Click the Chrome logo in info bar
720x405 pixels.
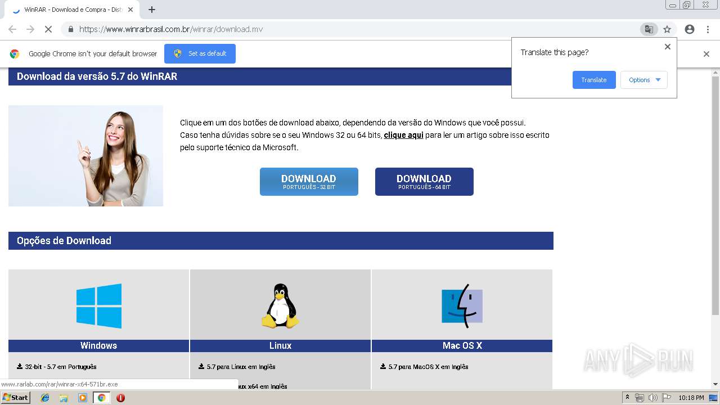pos(15,54)
